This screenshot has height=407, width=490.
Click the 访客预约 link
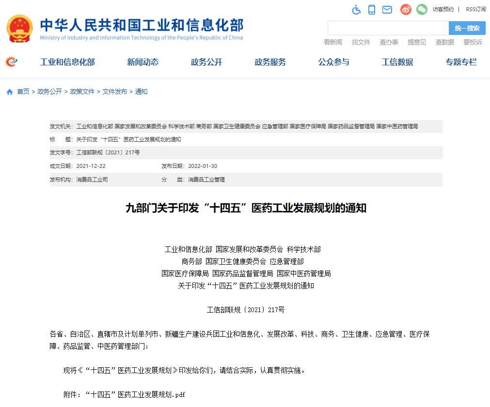coord(443,9)
